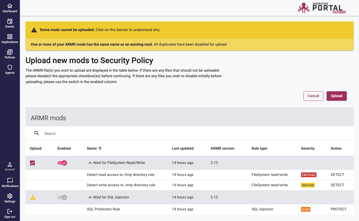Sort by Rule type column header
This screenshot has height=221, width=359.
259,149
